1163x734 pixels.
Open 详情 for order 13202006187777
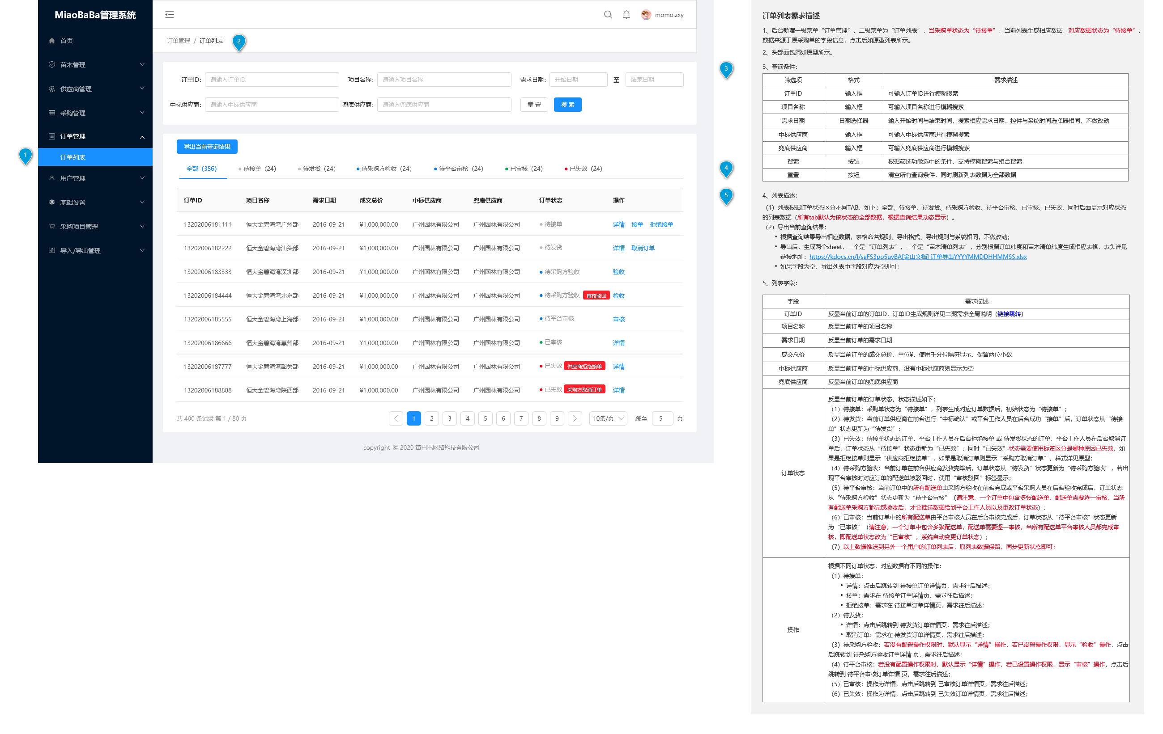pyautogui.click(x=619, y=366)
